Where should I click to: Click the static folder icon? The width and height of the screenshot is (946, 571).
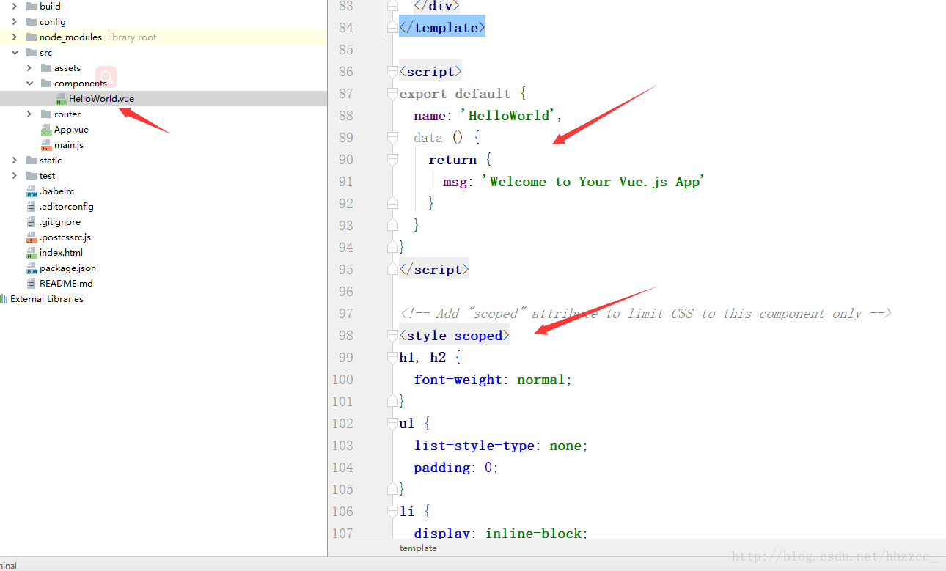coord(32,161)
